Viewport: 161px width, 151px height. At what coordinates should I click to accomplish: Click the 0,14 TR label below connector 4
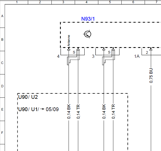[78, 111]
